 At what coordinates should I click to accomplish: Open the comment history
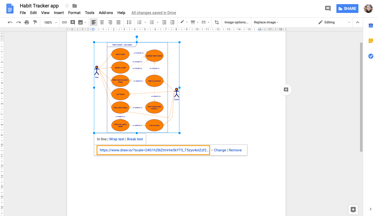[328, 8]
